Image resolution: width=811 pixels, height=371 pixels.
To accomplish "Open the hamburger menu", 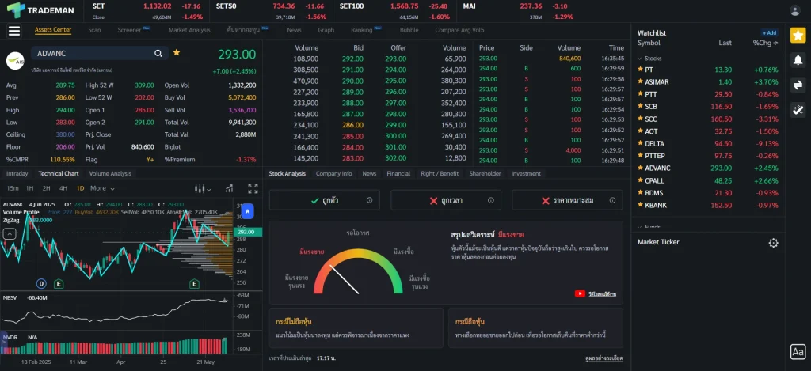I will 13,31.
